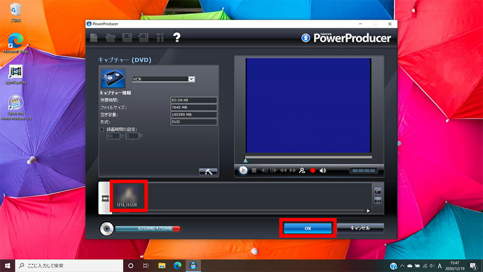Screen dimensions: 483x272
Task: Toggle the speaker volume icon
Action: 323,171
